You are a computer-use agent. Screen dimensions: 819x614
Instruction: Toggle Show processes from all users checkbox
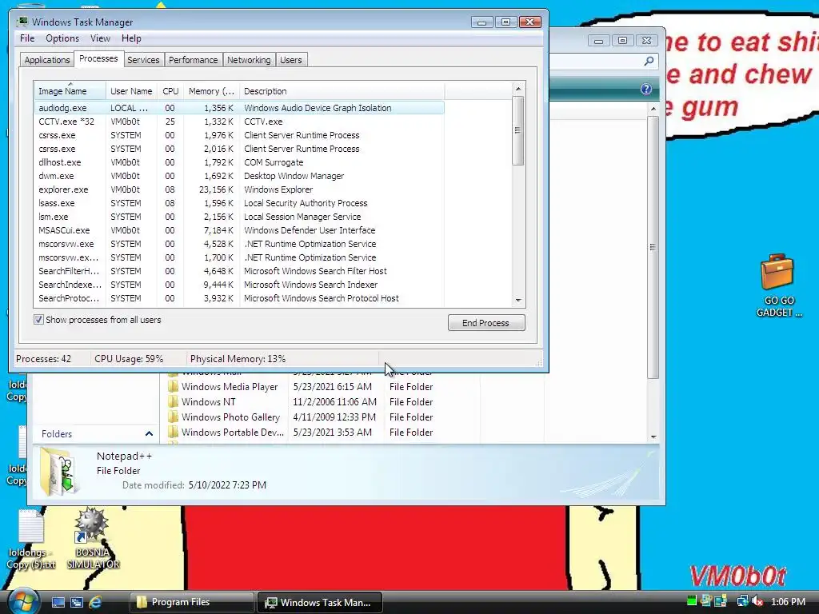tap(38, 320)
